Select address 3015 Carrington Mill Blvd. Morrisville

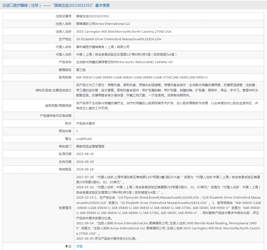click(124, 32)
